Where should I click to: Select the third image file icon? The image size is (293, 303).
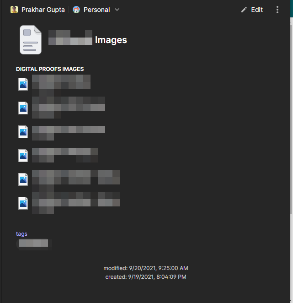coord(23,132)
